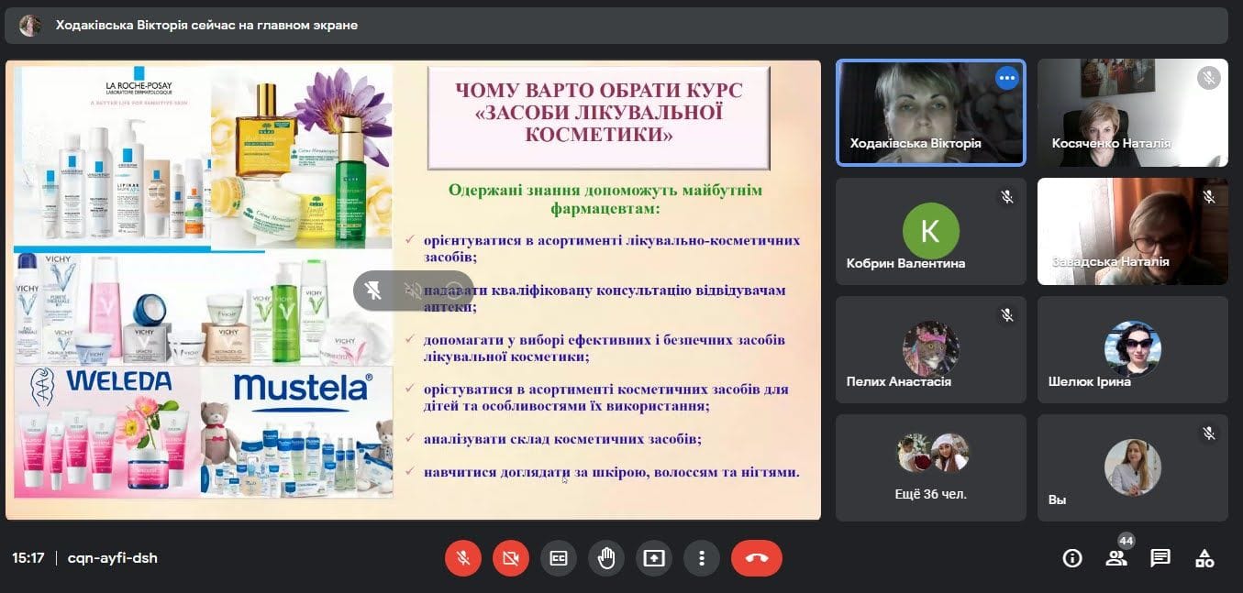Click the unpin icon on presentation overlay
Image resolution: width=1243 pixels, height=593 pixels.
pyautogui.click(x=372, y=291)
